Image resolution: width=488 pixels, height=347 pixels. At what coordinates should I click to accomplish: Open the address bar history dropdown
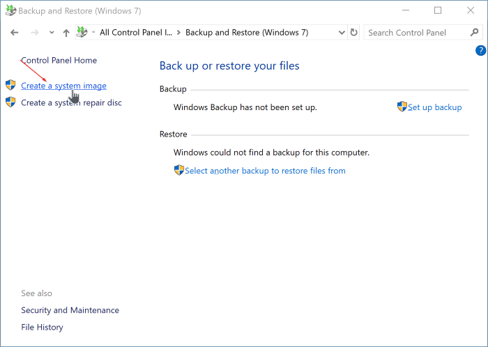pos(342,32)
